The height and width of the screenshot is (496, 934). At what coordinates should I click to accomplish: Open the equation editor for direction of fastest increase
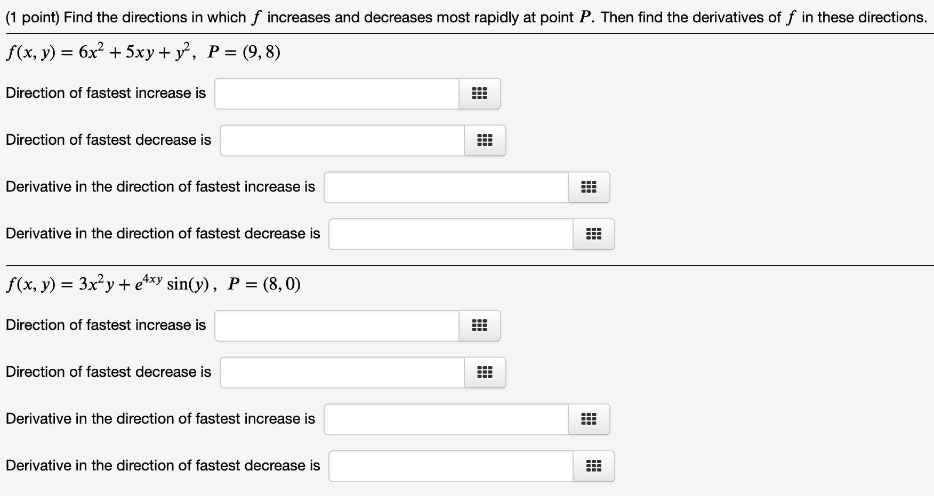479,93
